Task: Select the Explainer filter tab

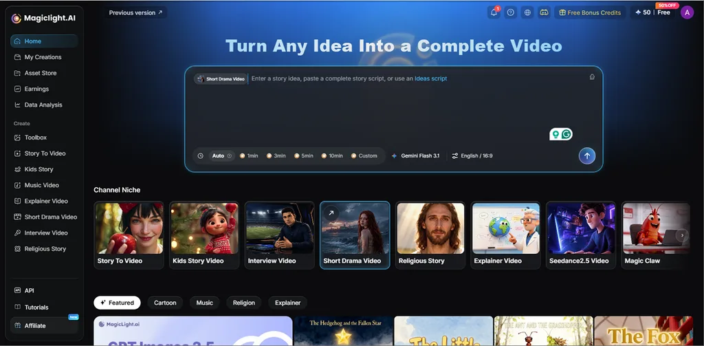Action: [288, 303]
